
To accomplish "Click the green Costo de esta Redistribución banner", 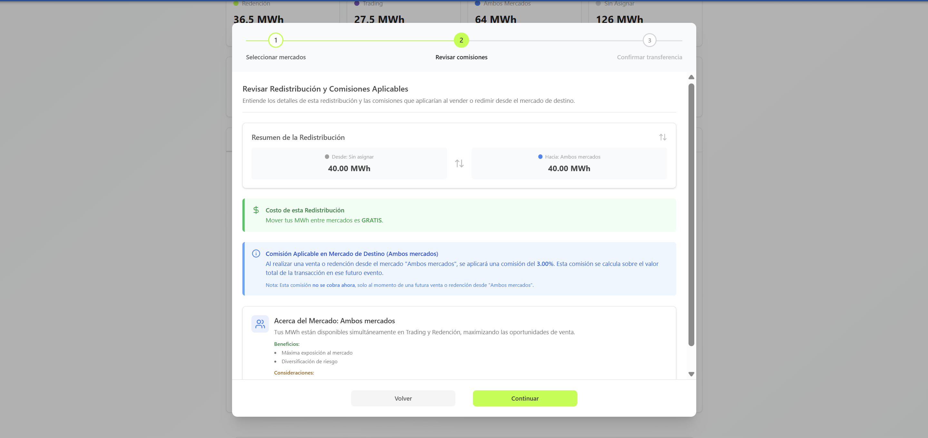I will 459,215.
